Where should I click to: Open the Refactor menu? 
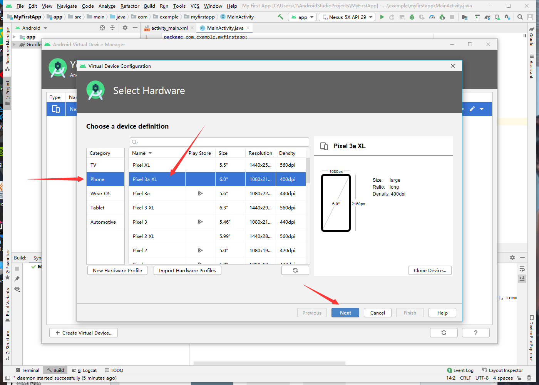point(130,6)
